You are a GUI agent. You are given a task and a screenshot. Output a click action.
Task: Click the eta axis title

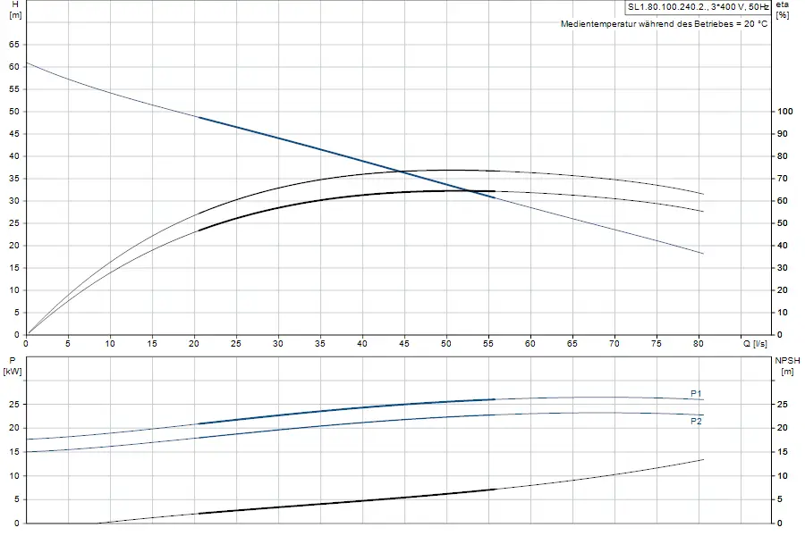782,4
